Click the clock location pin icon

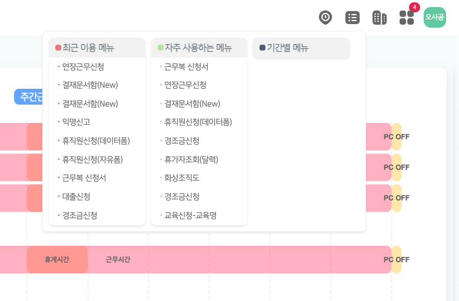point(325,17)
